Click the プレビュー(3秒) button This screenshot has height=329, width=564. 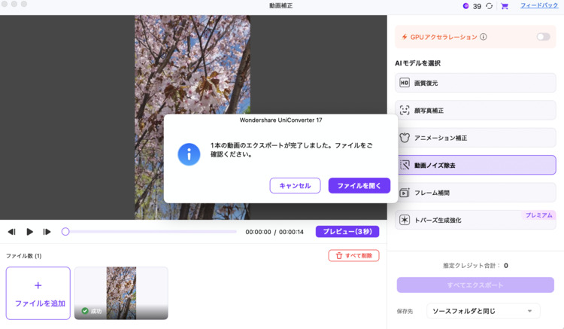click(x=347, y=231)
